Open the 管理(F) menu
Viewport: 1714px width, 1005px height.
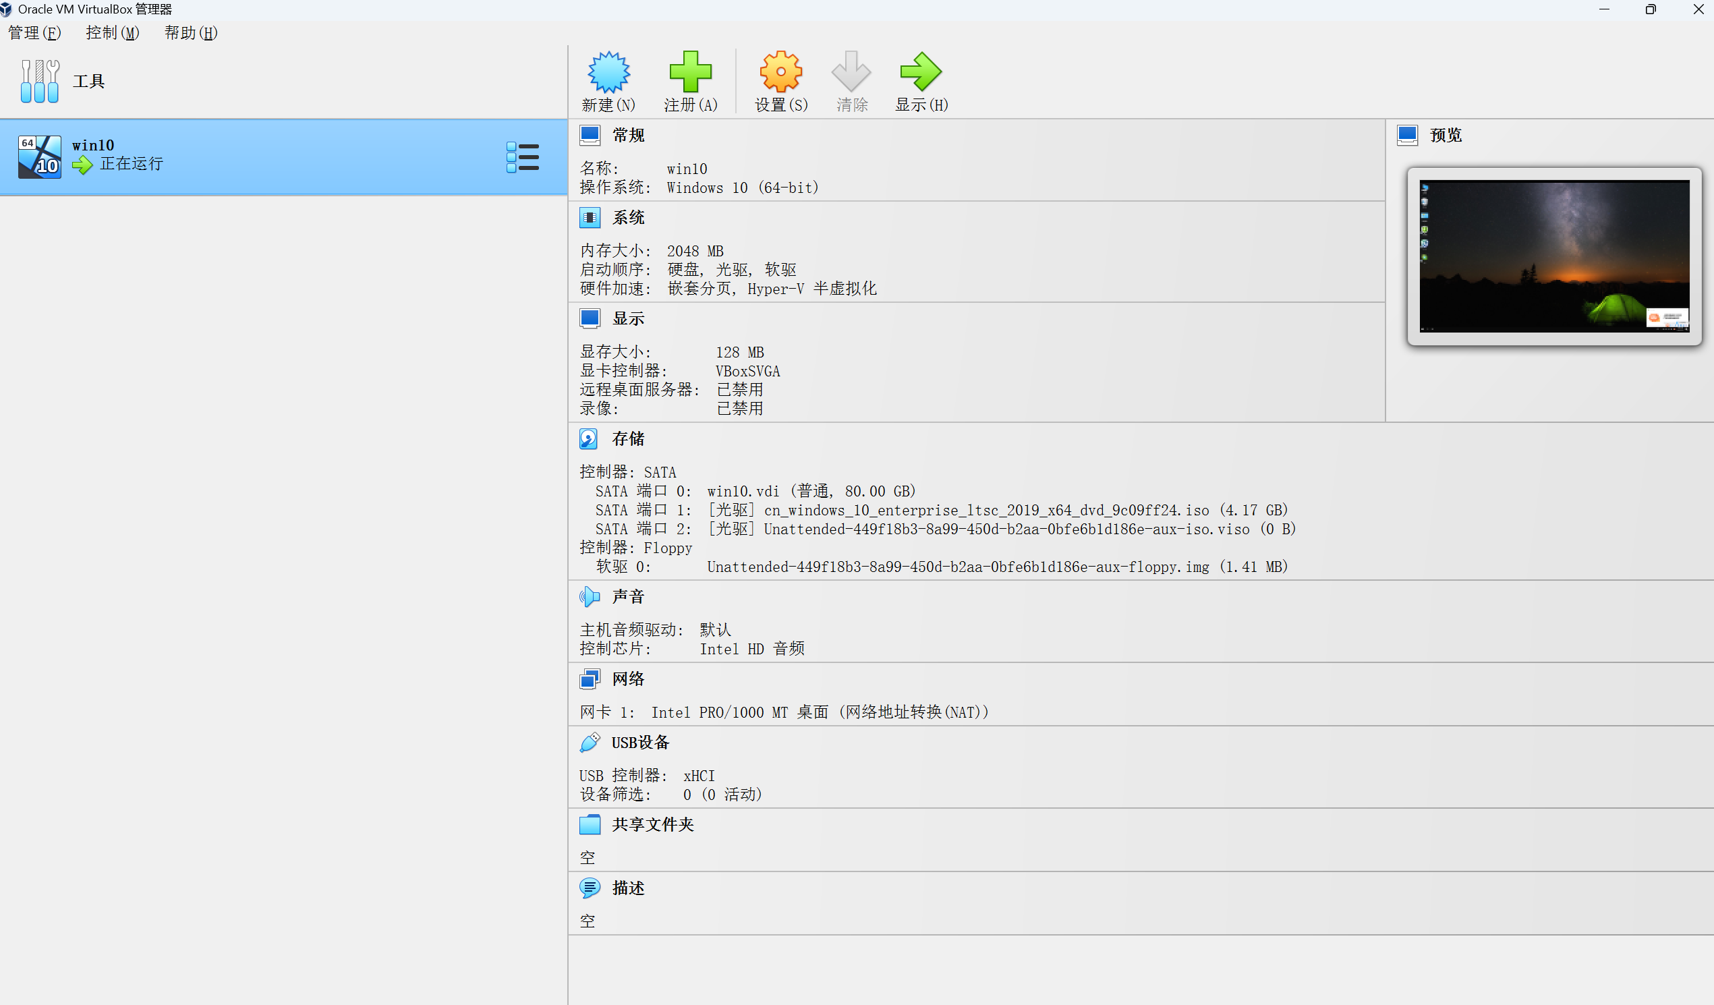coord(34,32)
